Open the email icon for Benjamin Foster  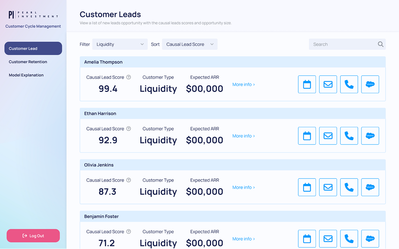point(328,238)
